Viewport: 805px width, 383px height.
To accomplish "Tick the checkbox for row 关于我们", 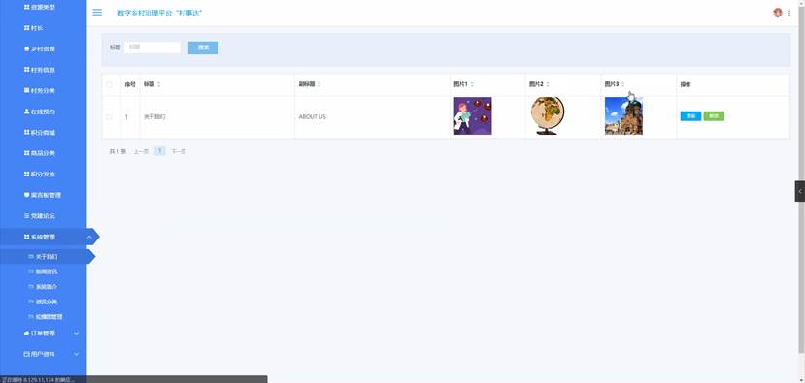I will tap(109, 117).
